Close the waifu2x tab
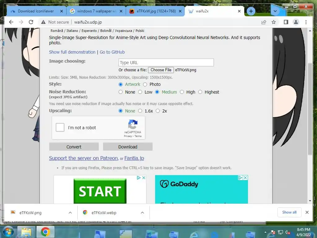The image size is (317, 238). pos(239,11)
